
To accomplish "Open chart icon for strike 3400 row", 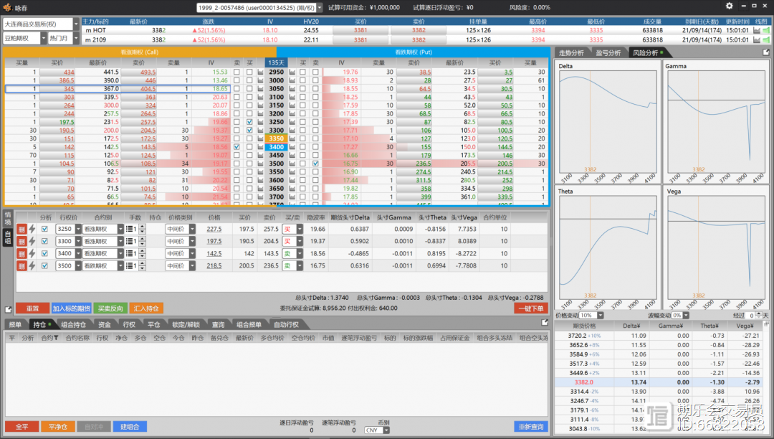I will [260, 147].
